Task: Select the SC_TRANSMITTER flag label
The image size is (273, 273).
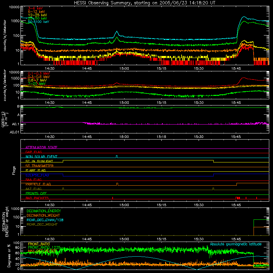Action: click(x=40, y=166)
